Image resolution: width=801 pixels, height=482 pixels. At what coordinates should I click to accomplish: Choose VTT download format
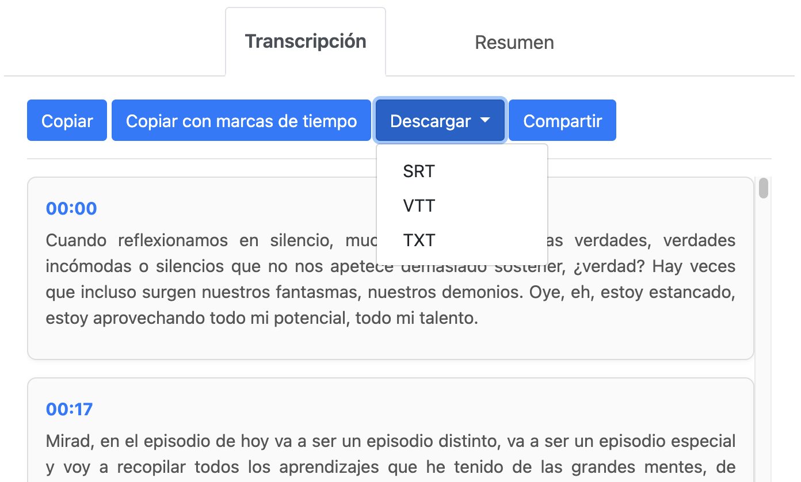tap(461, 205)
